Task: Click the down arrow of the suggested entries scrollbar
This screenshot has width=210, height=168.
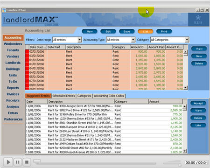Action: (x=185, y=151)
